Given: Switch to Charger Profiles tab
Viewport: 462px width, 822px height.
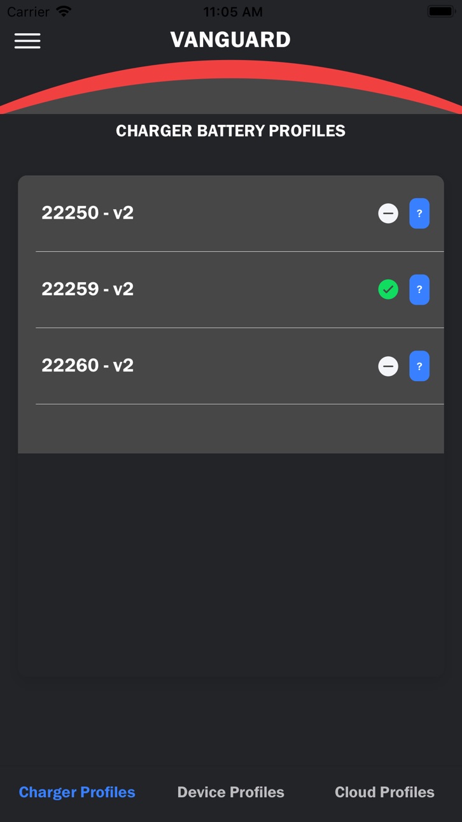Looking at the screenshot, I should [x=77, y=792].
